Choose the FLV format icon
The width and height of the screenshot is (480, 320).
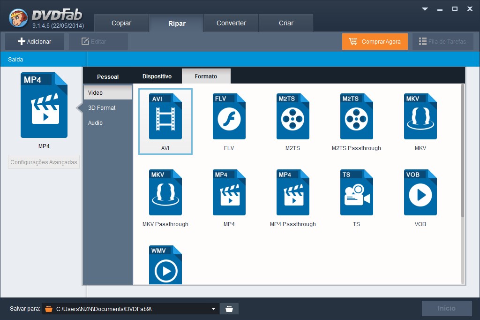(229, 116)
